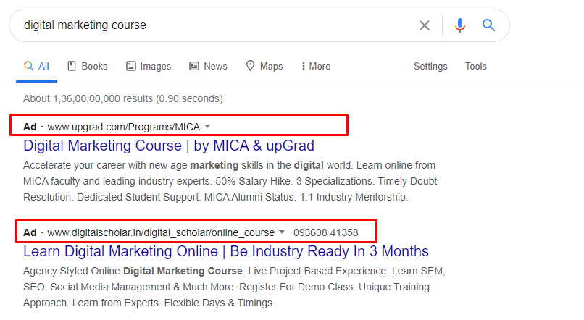Click the phone number 093608 41358
The height and width of the screenshot is (320, 584).
[326, 232]
